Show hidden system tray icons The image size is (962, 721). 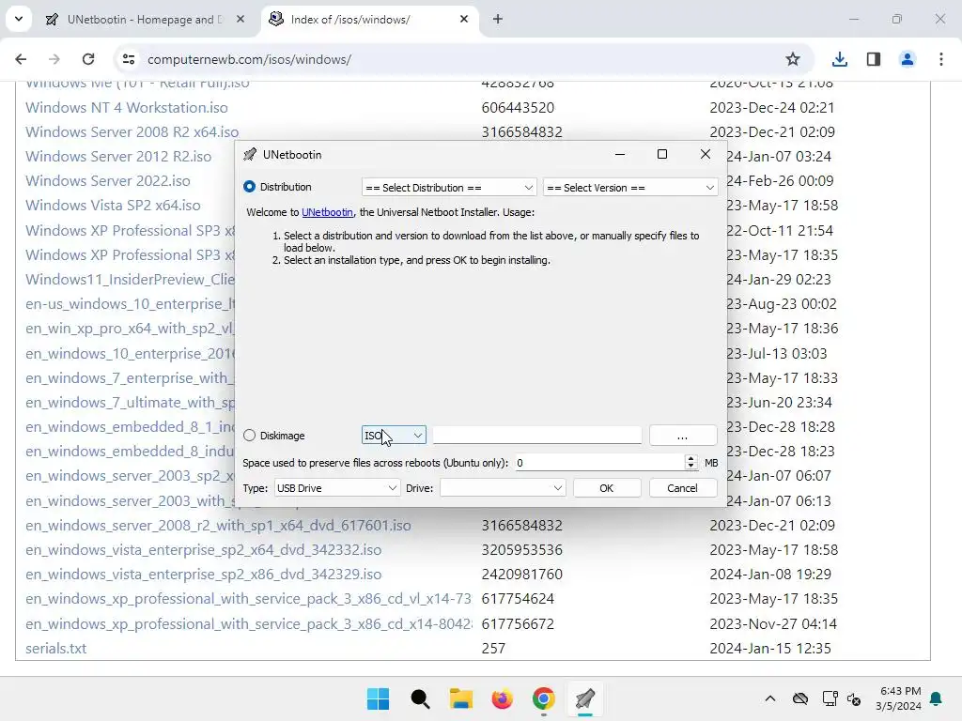coord(770,698)
